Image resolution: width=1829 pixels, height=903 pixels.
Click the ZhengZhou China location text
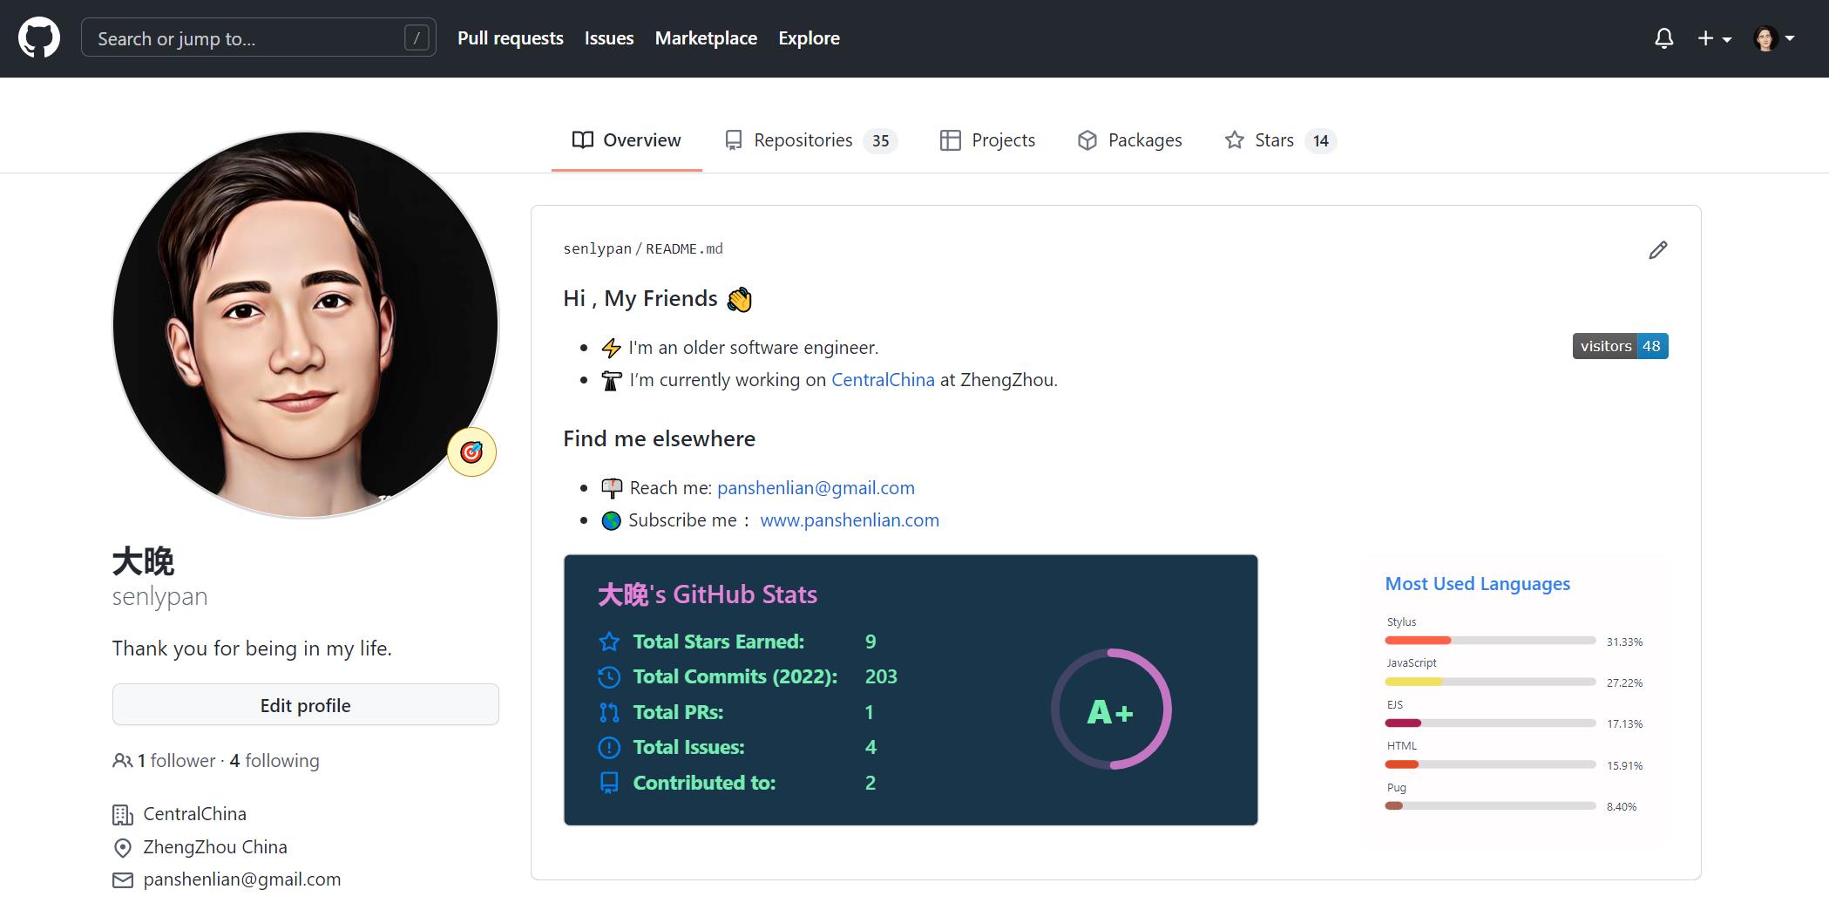215,847
